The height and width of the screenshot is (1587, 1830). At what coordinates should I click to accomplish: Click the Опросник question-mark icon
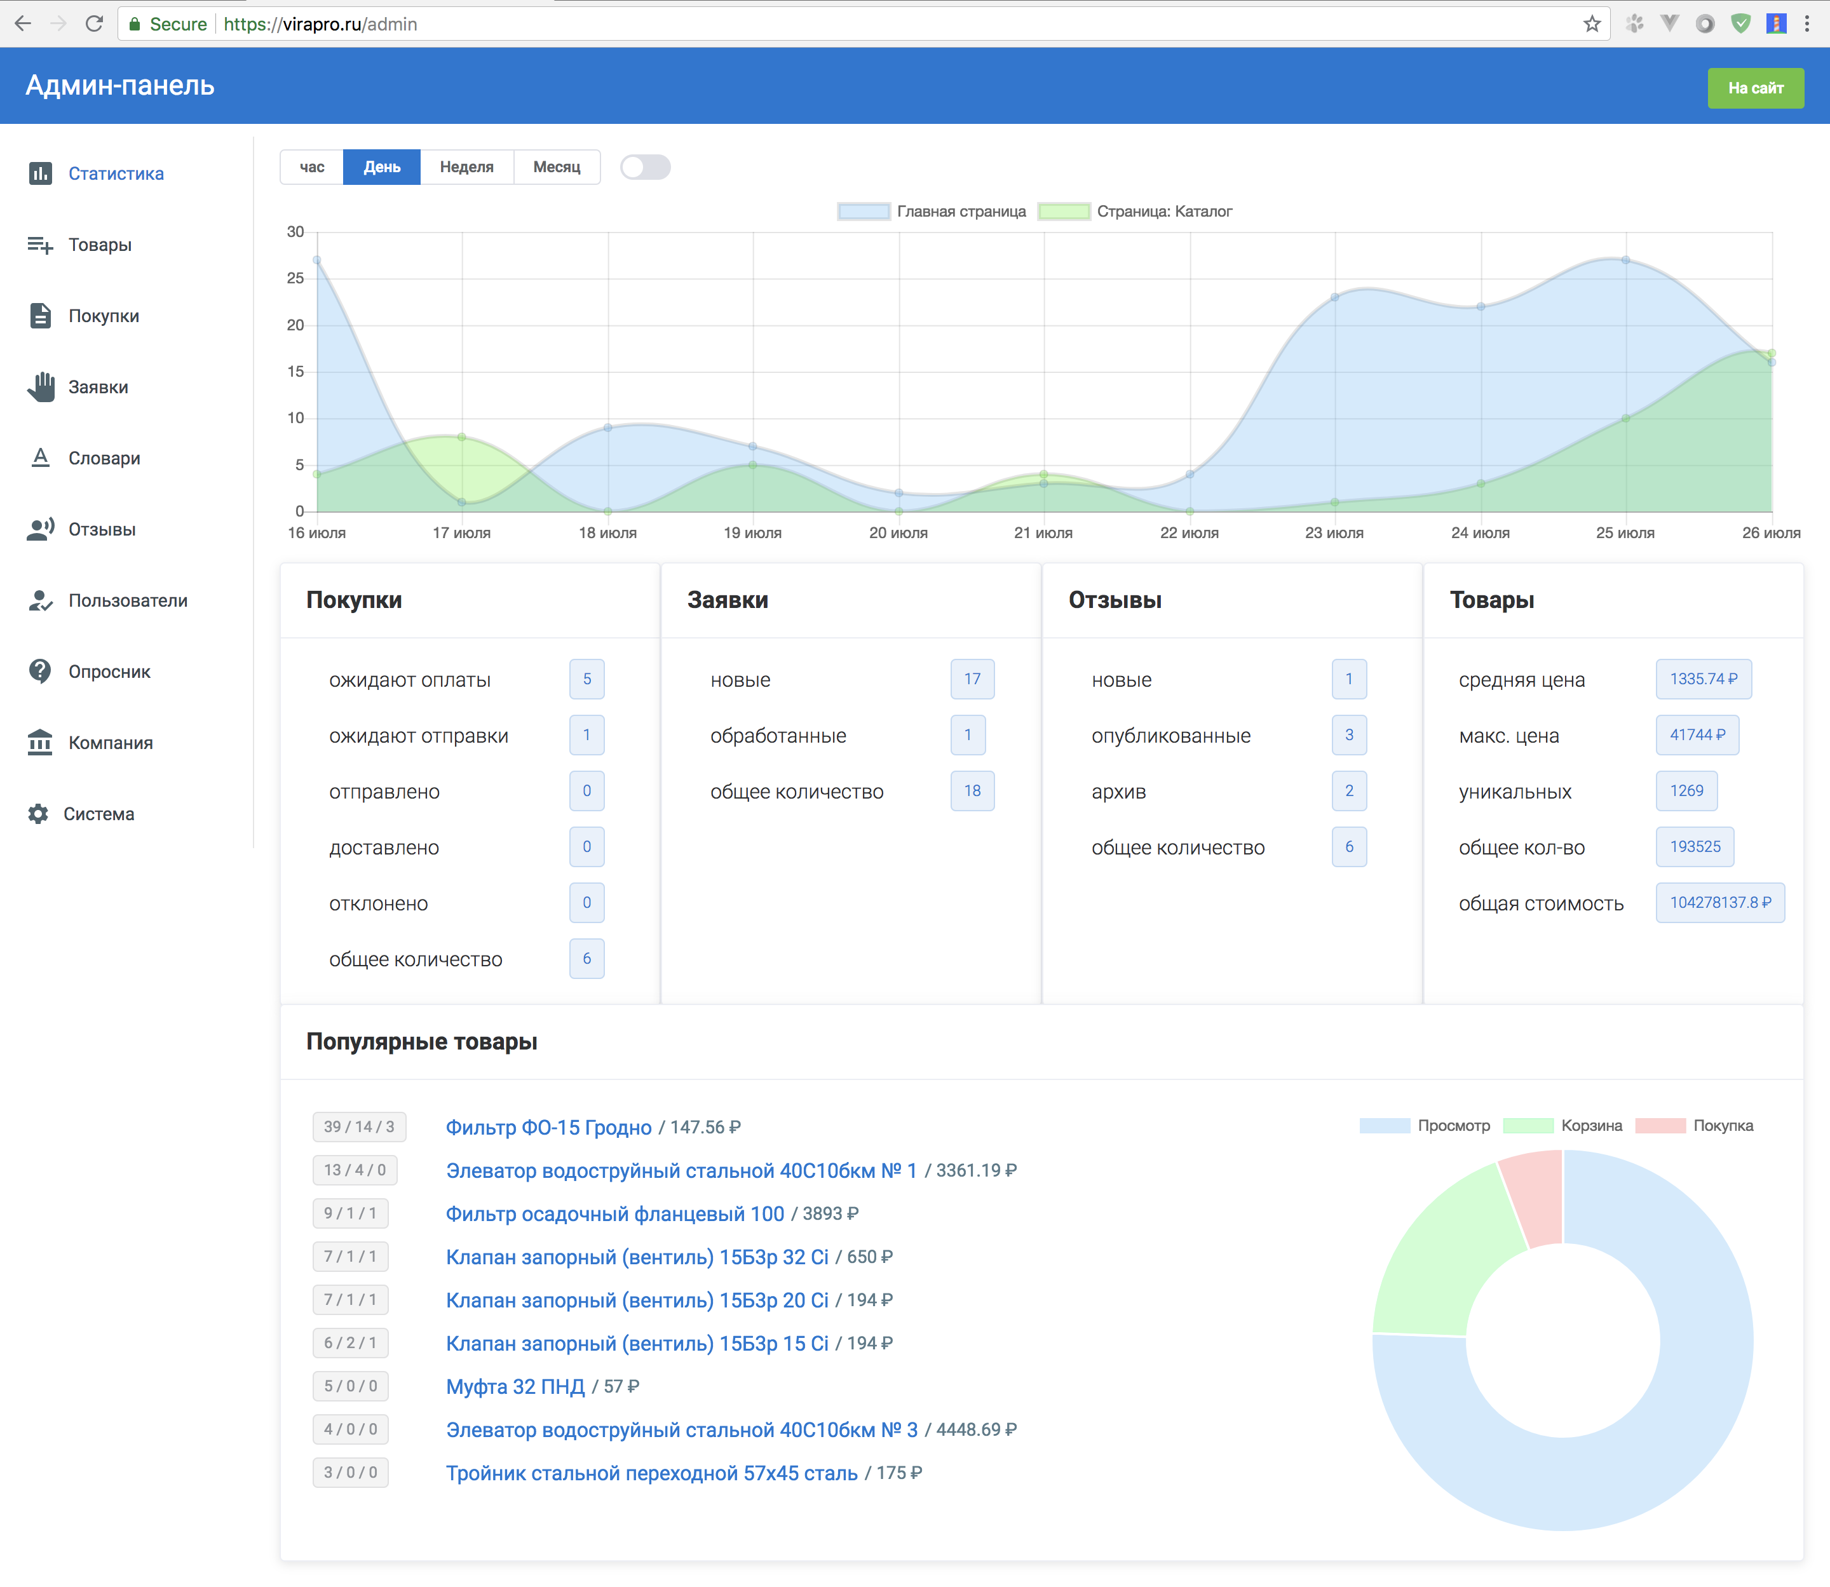(x=40, y=672)
